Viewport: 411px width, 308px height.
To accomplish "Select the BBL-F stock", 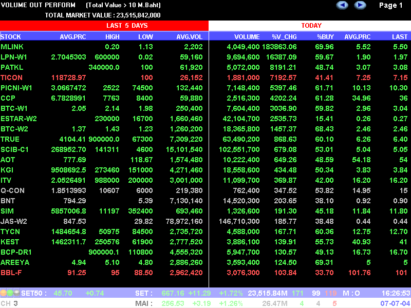I will [x=11, y=273].
